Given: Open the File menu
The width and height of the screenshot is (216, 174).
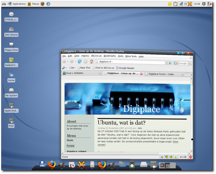Looking at the screenshot, I should tap(64, 56).
